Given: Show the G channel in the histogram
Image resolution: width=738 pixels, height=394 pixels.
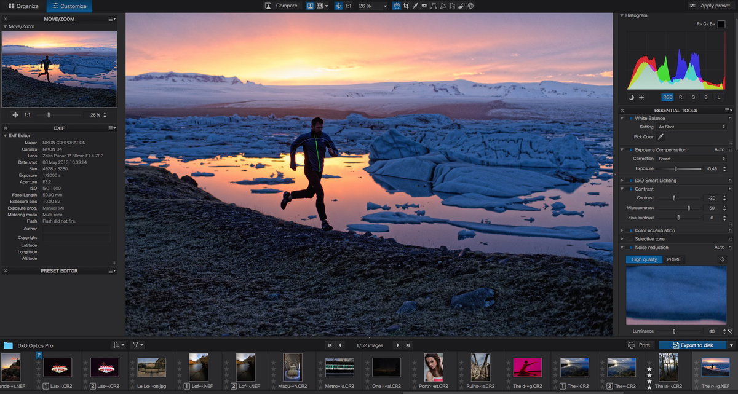Looking at the screenshot, I should point(693,97).
